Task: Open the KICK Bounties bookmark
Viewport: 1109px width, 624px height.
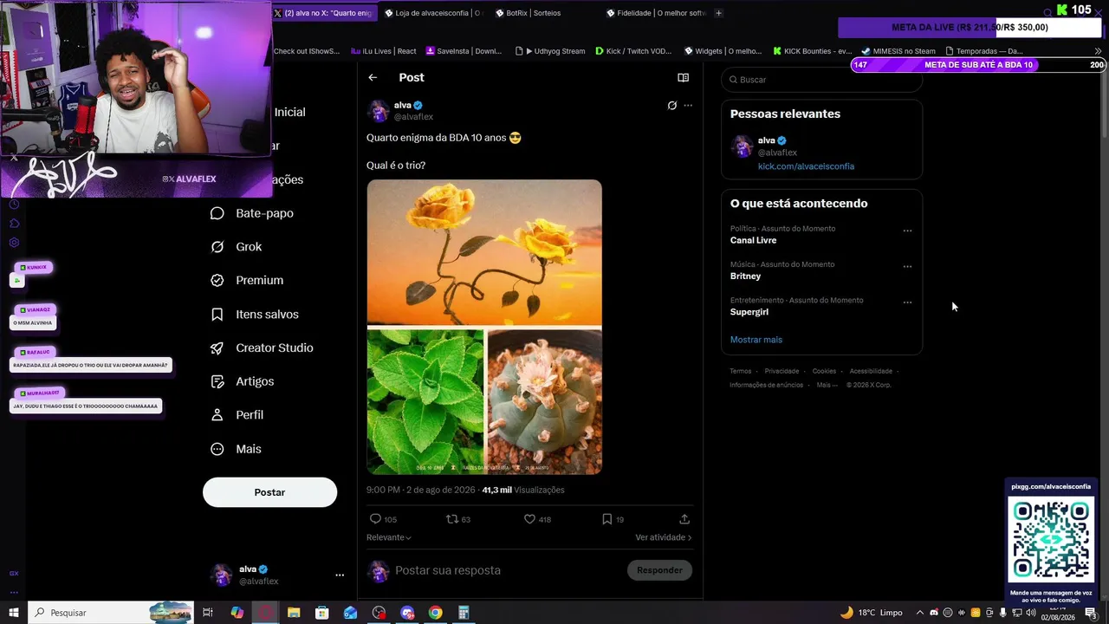Action: point(813,51)
